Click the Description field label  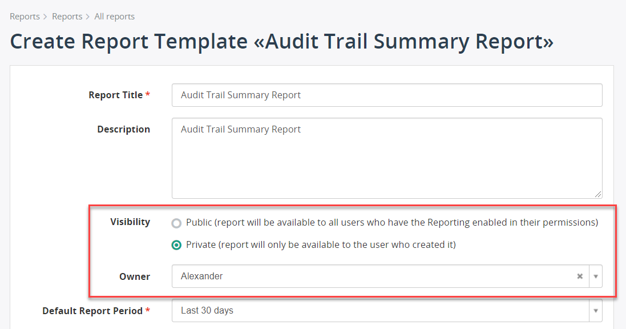point(124,130)
